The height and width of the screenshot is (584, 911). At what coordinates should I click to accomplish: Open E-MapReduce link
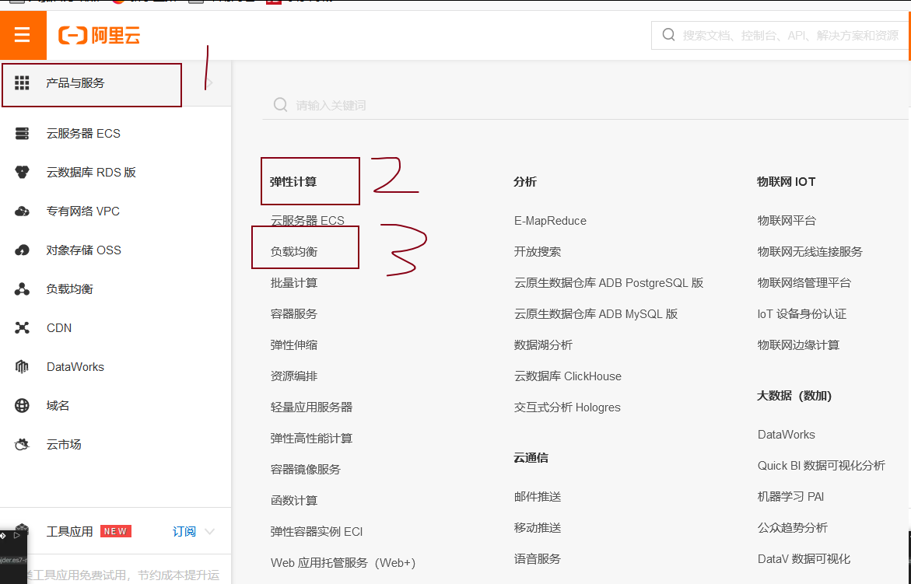coord(550,221)
